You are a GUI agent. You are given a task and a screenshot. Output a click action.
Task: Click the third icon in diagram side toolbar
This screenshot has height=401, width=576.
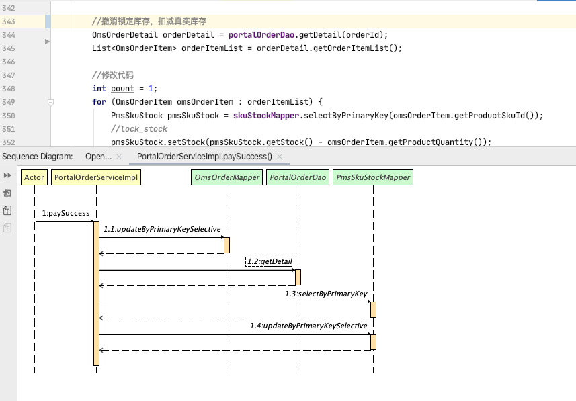click(x=7, y=210)
